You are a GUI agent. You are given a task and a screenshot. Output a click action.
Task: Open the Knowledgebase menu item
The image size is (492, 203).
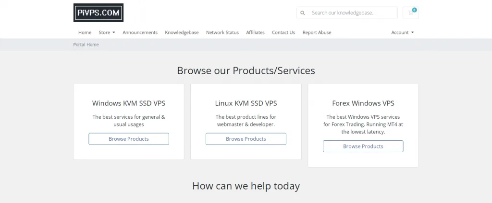click(182, 32)
